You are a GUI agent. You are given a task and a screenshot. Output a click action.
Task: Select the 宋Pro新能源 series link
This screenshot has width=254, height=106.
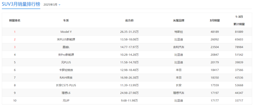[66, 55]
